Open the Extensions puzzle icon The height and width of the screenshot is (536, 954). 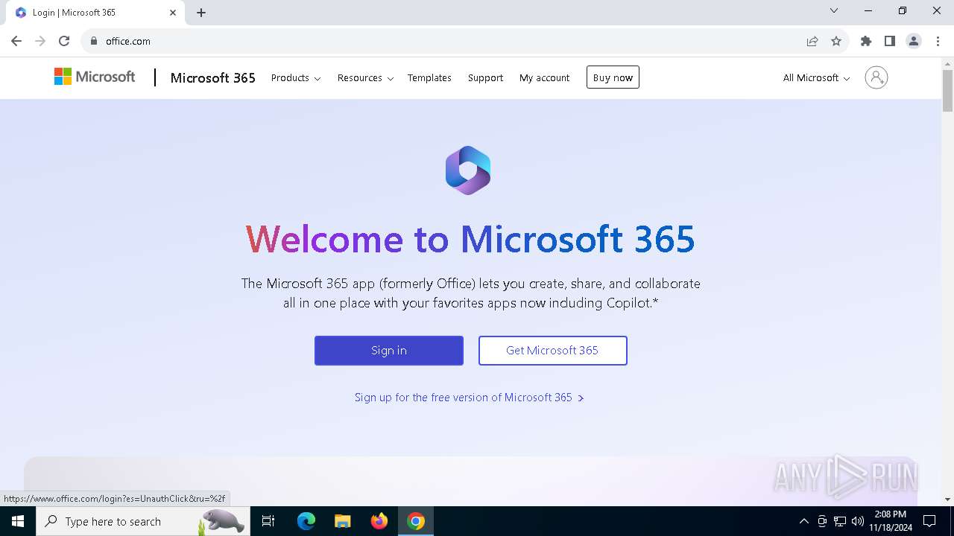[x=866, y=41]
